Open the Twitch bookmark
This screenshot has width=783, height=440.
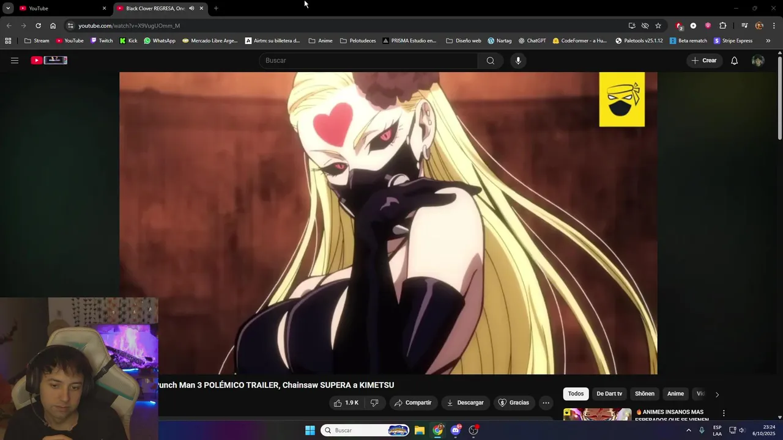click(x=102, y=41)
